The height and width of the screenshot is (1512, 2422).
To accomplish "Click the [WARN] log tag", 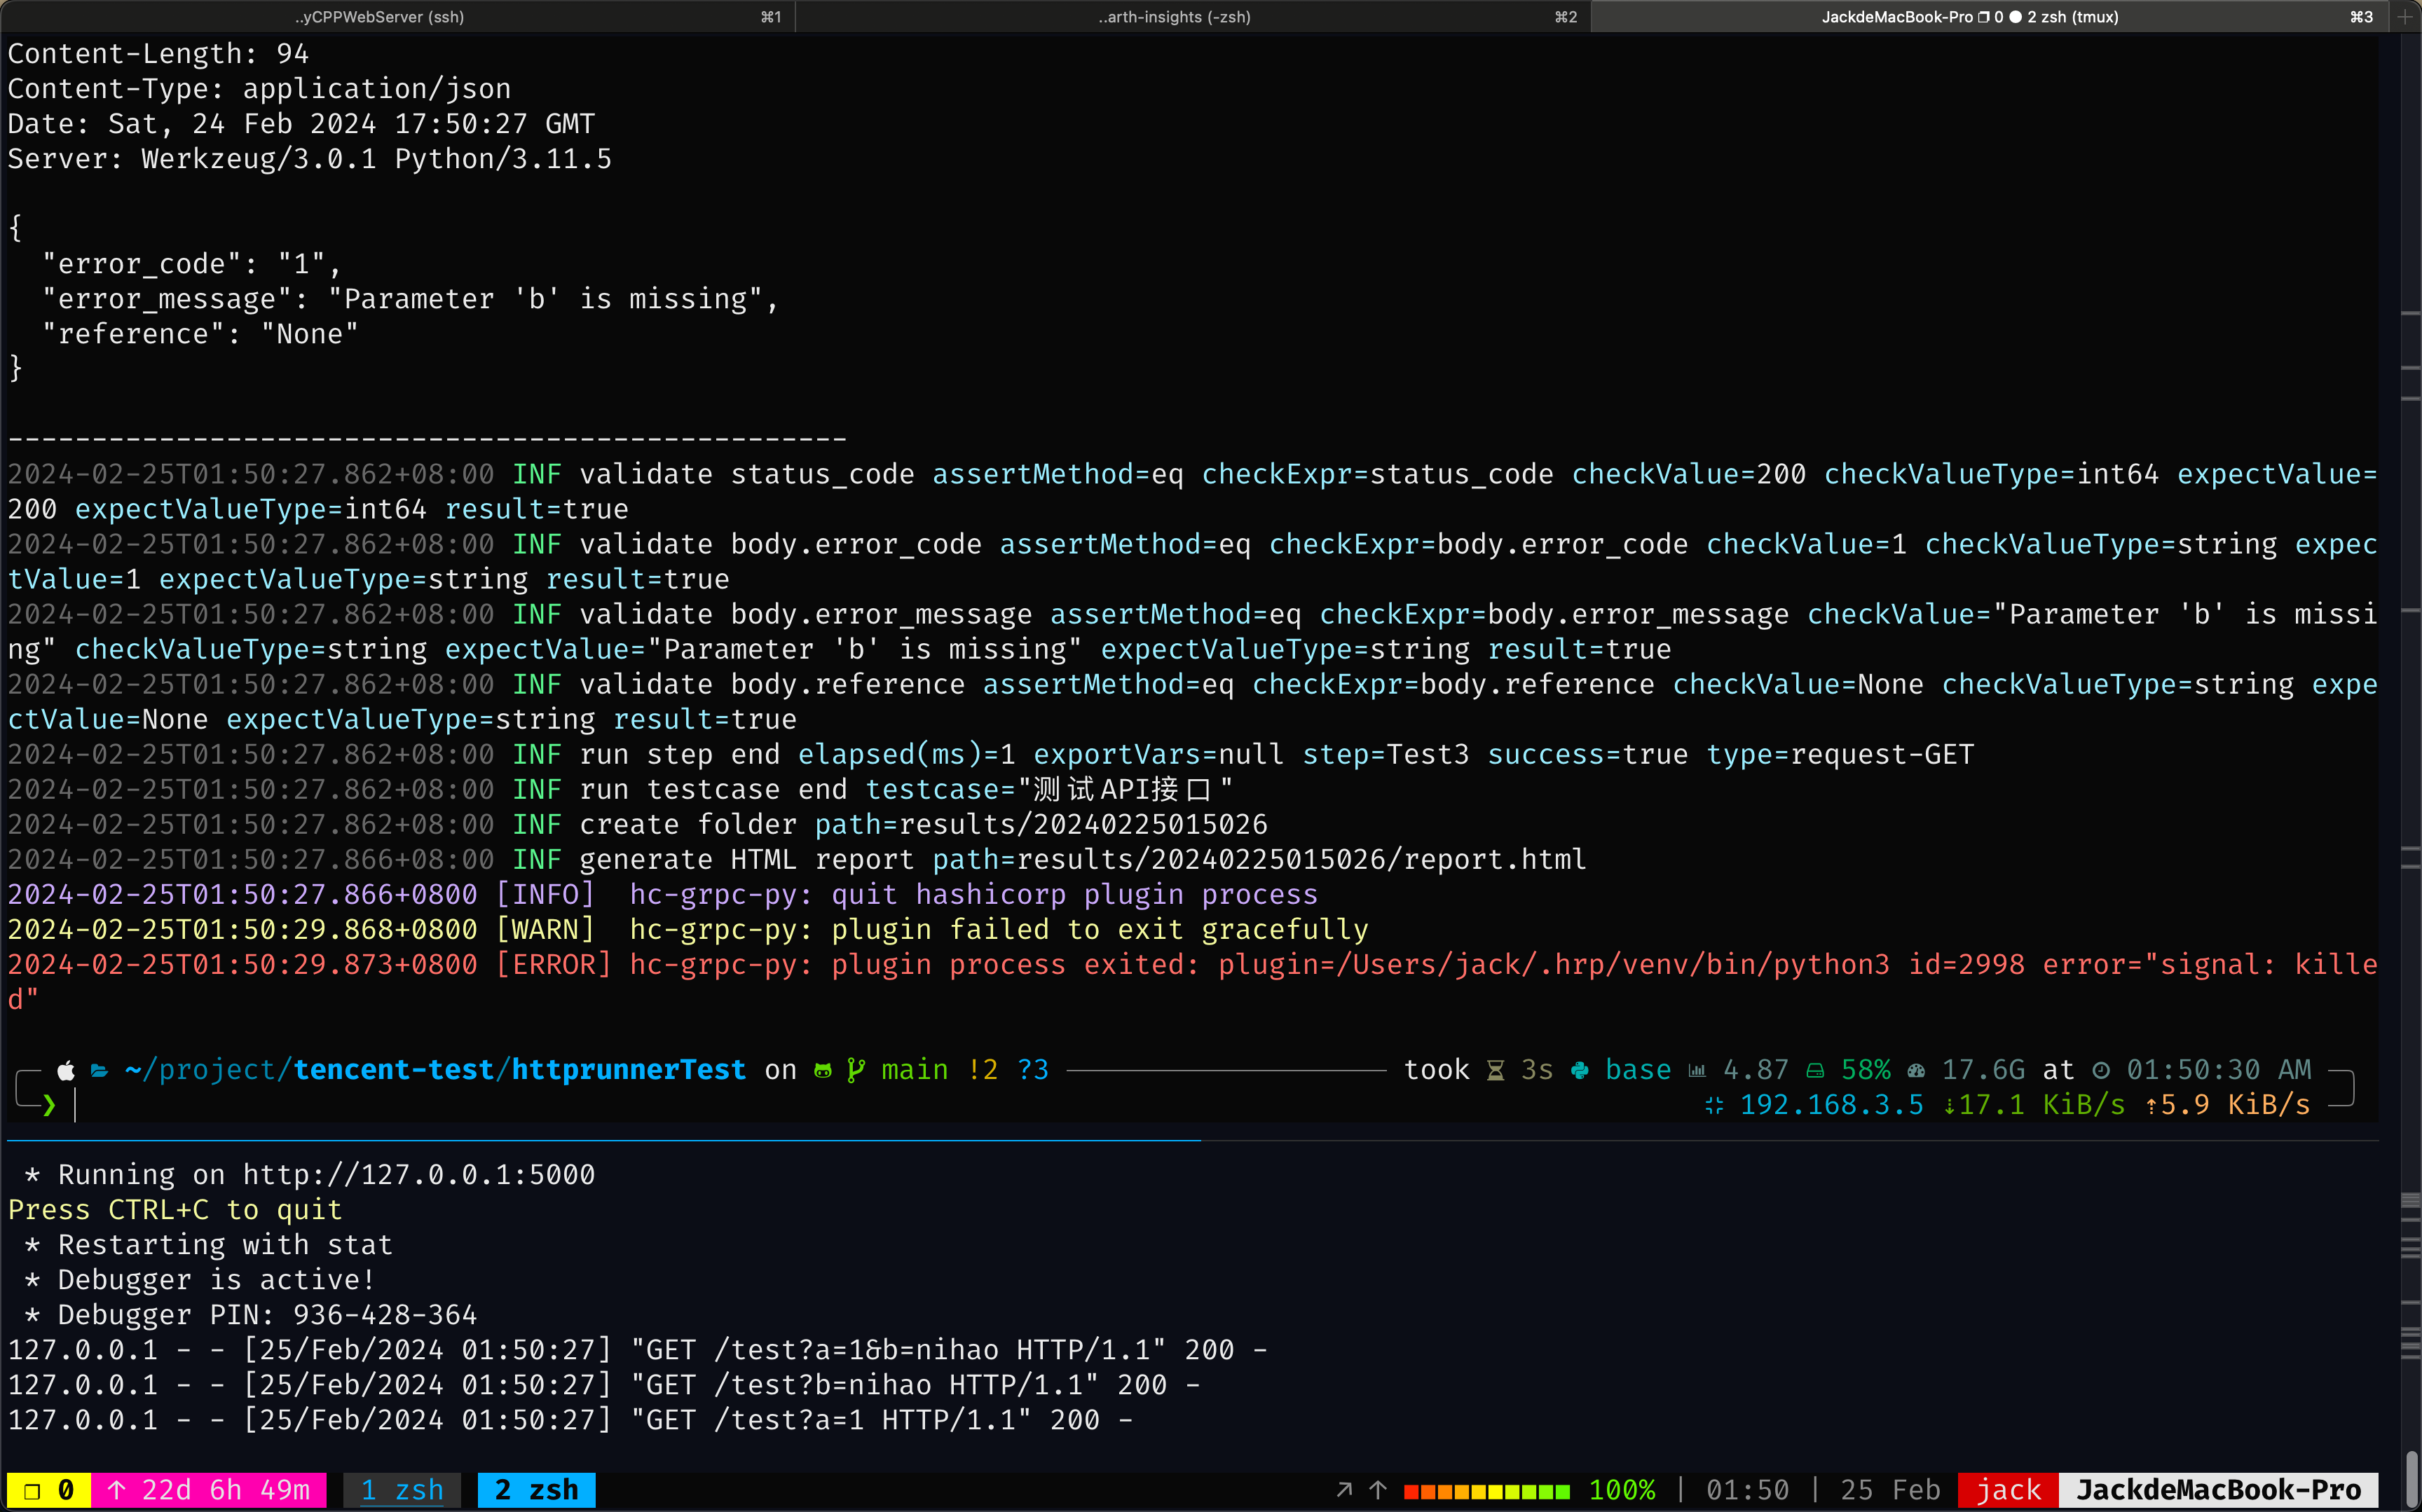I will click(545, 930).
